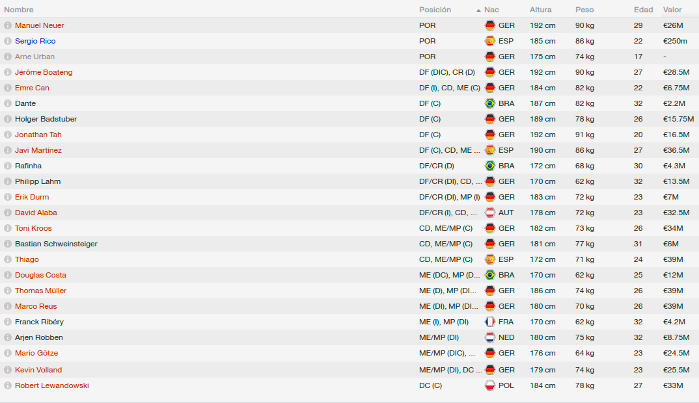Open Marco Reus player name link
Screen dimensions: 699x403
pos(36,306)
